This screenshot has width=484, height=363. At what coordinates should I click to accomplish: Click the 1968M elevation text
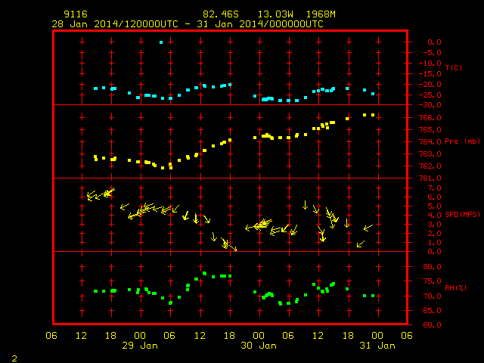[x=321, y=14]
